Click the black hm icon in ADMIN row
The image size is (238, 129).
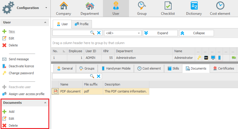[206, 58]
